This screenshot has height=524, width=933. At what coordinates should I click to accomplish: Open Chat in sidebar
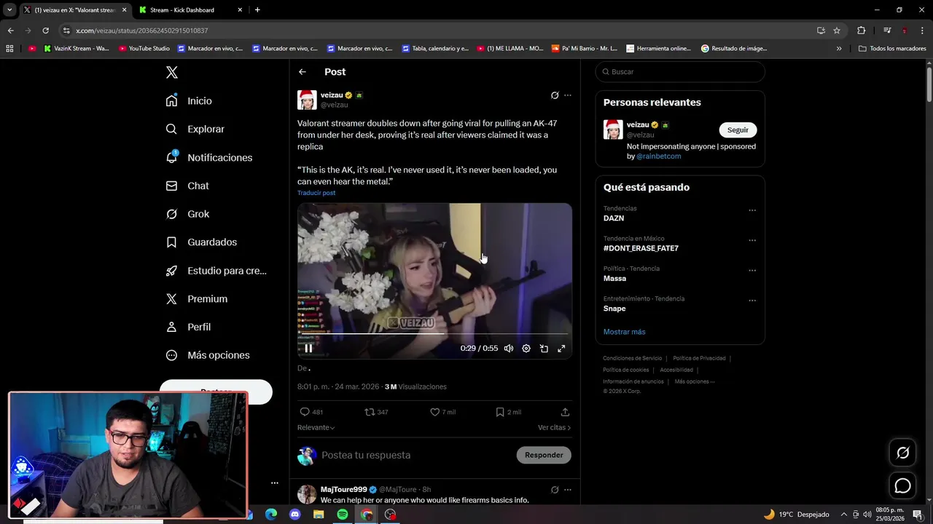coord(187,186)
